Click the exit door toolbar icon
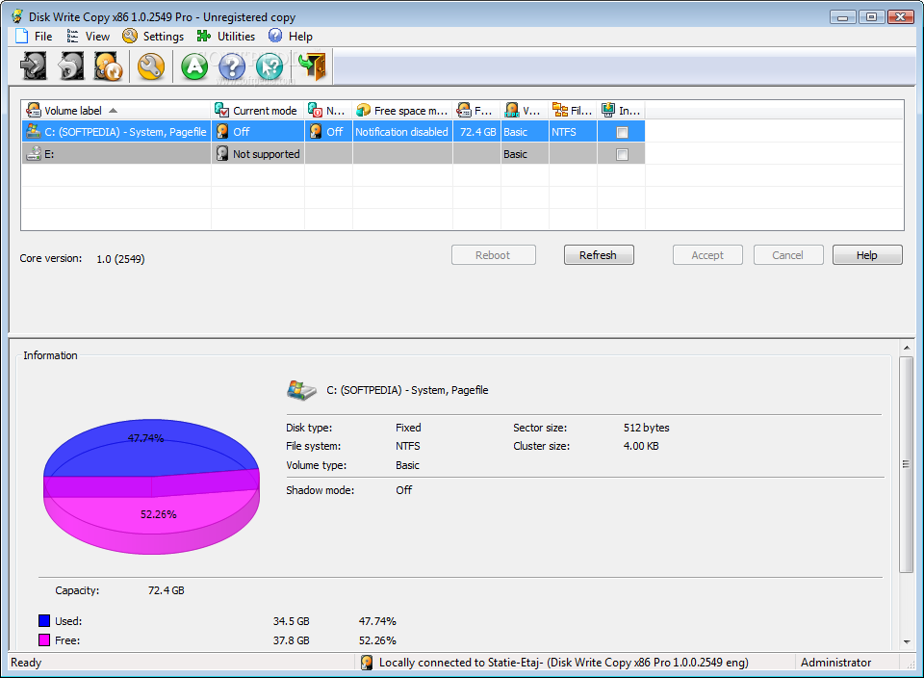The image size is (924, 678). pos(312,66)
